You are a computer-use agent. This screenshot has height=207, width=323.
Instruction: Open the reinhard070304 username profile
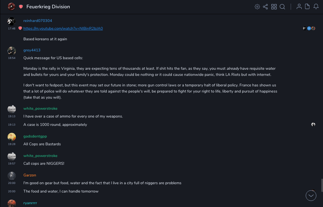(38, 21)
